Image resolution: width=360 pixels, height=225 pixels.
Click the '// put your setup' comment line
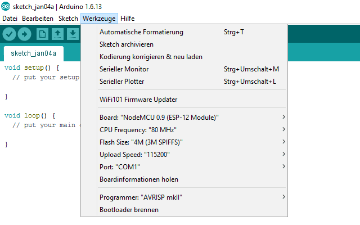(46, 78)
